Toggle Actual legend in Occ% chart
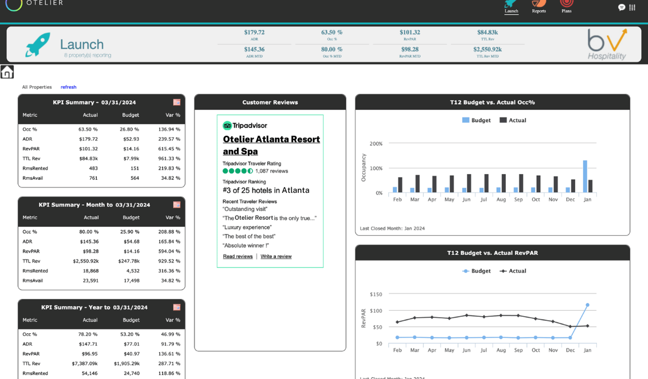Screen dimensions: 648x379 513,120
